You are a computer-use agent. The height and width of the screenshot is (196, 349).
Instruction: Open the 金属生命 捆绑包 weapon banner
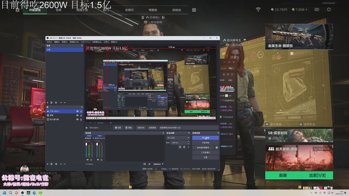(x=299, y=37)
